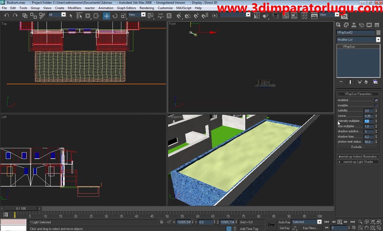Click the time slider 0 / 100 handle

pos(21,209)
